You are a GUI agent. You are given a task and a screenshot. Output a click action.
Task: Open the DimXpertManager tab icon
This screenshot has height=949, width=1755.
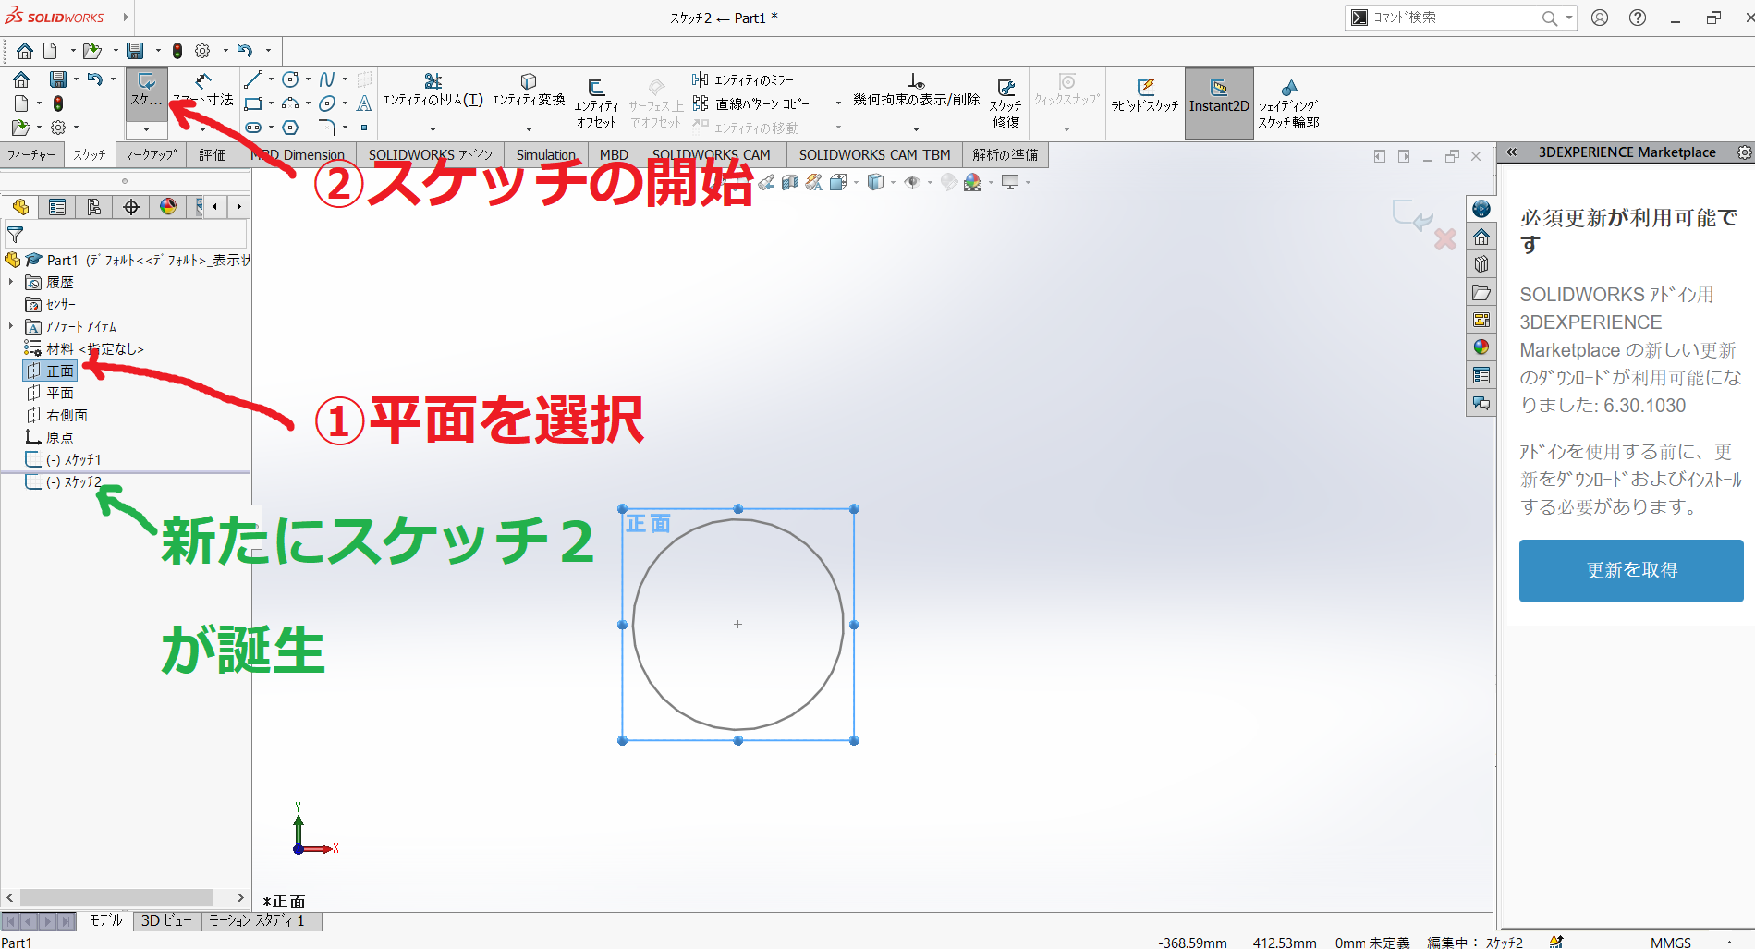tap(131, 207)
